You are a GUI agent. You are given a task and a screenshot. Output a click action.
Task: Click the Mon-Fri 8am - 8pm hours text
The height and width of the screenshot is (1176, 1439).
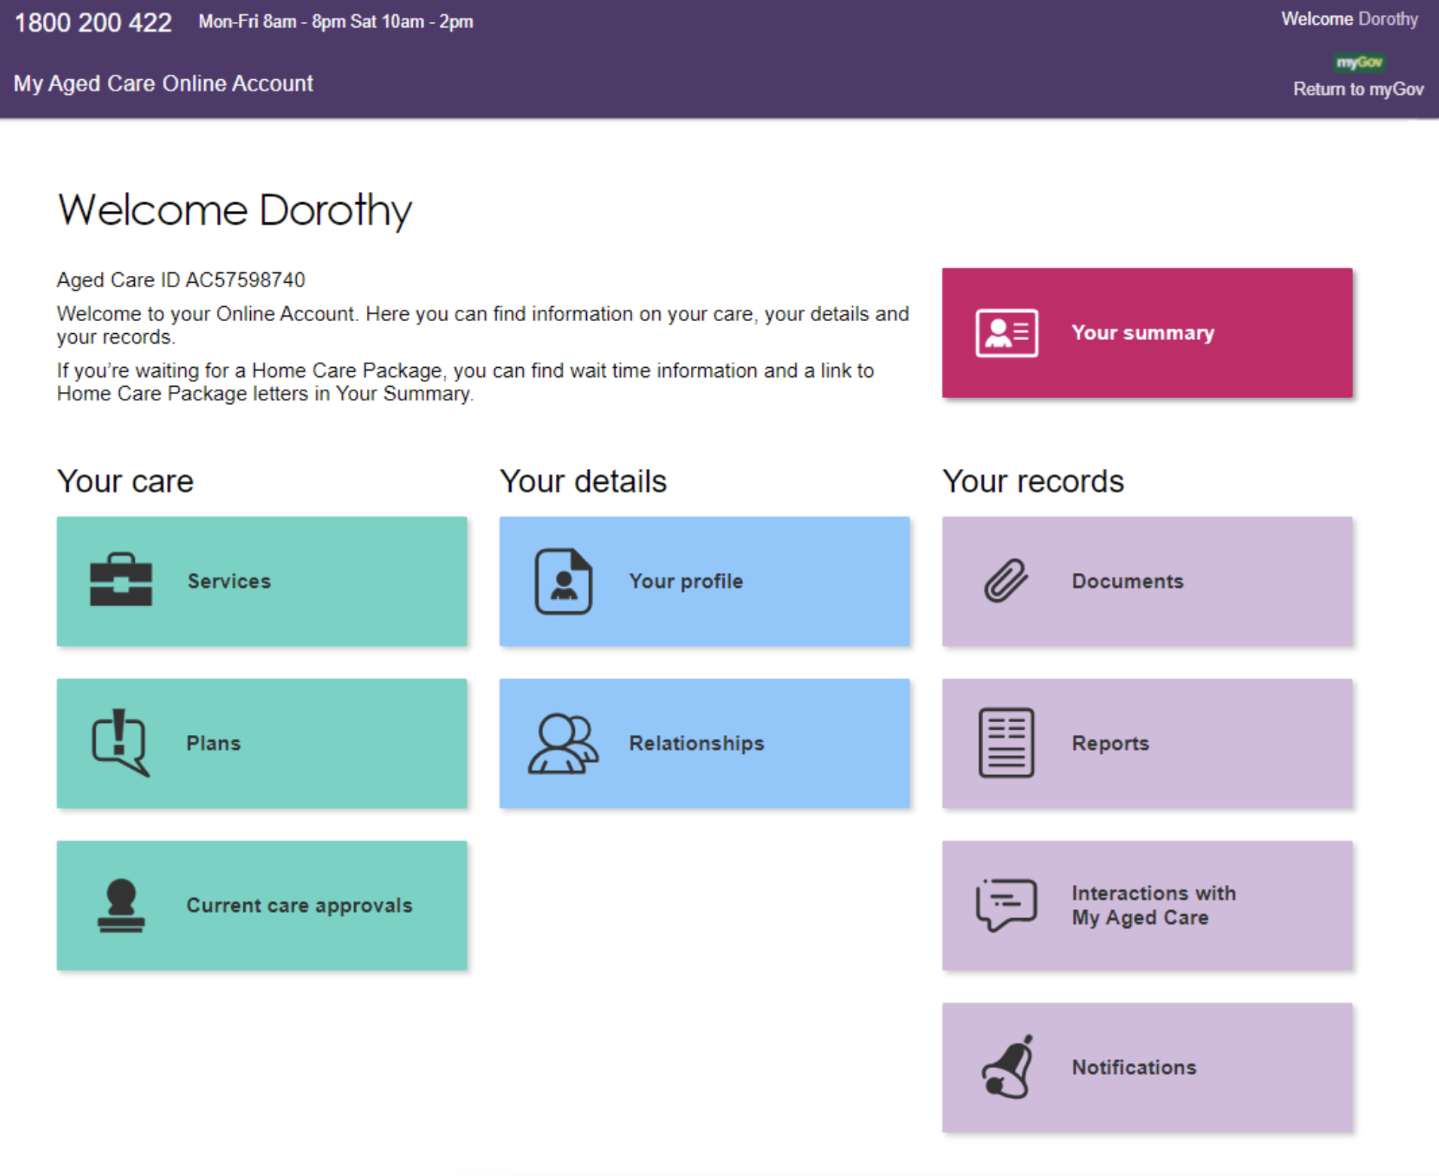tap(336, 22)
